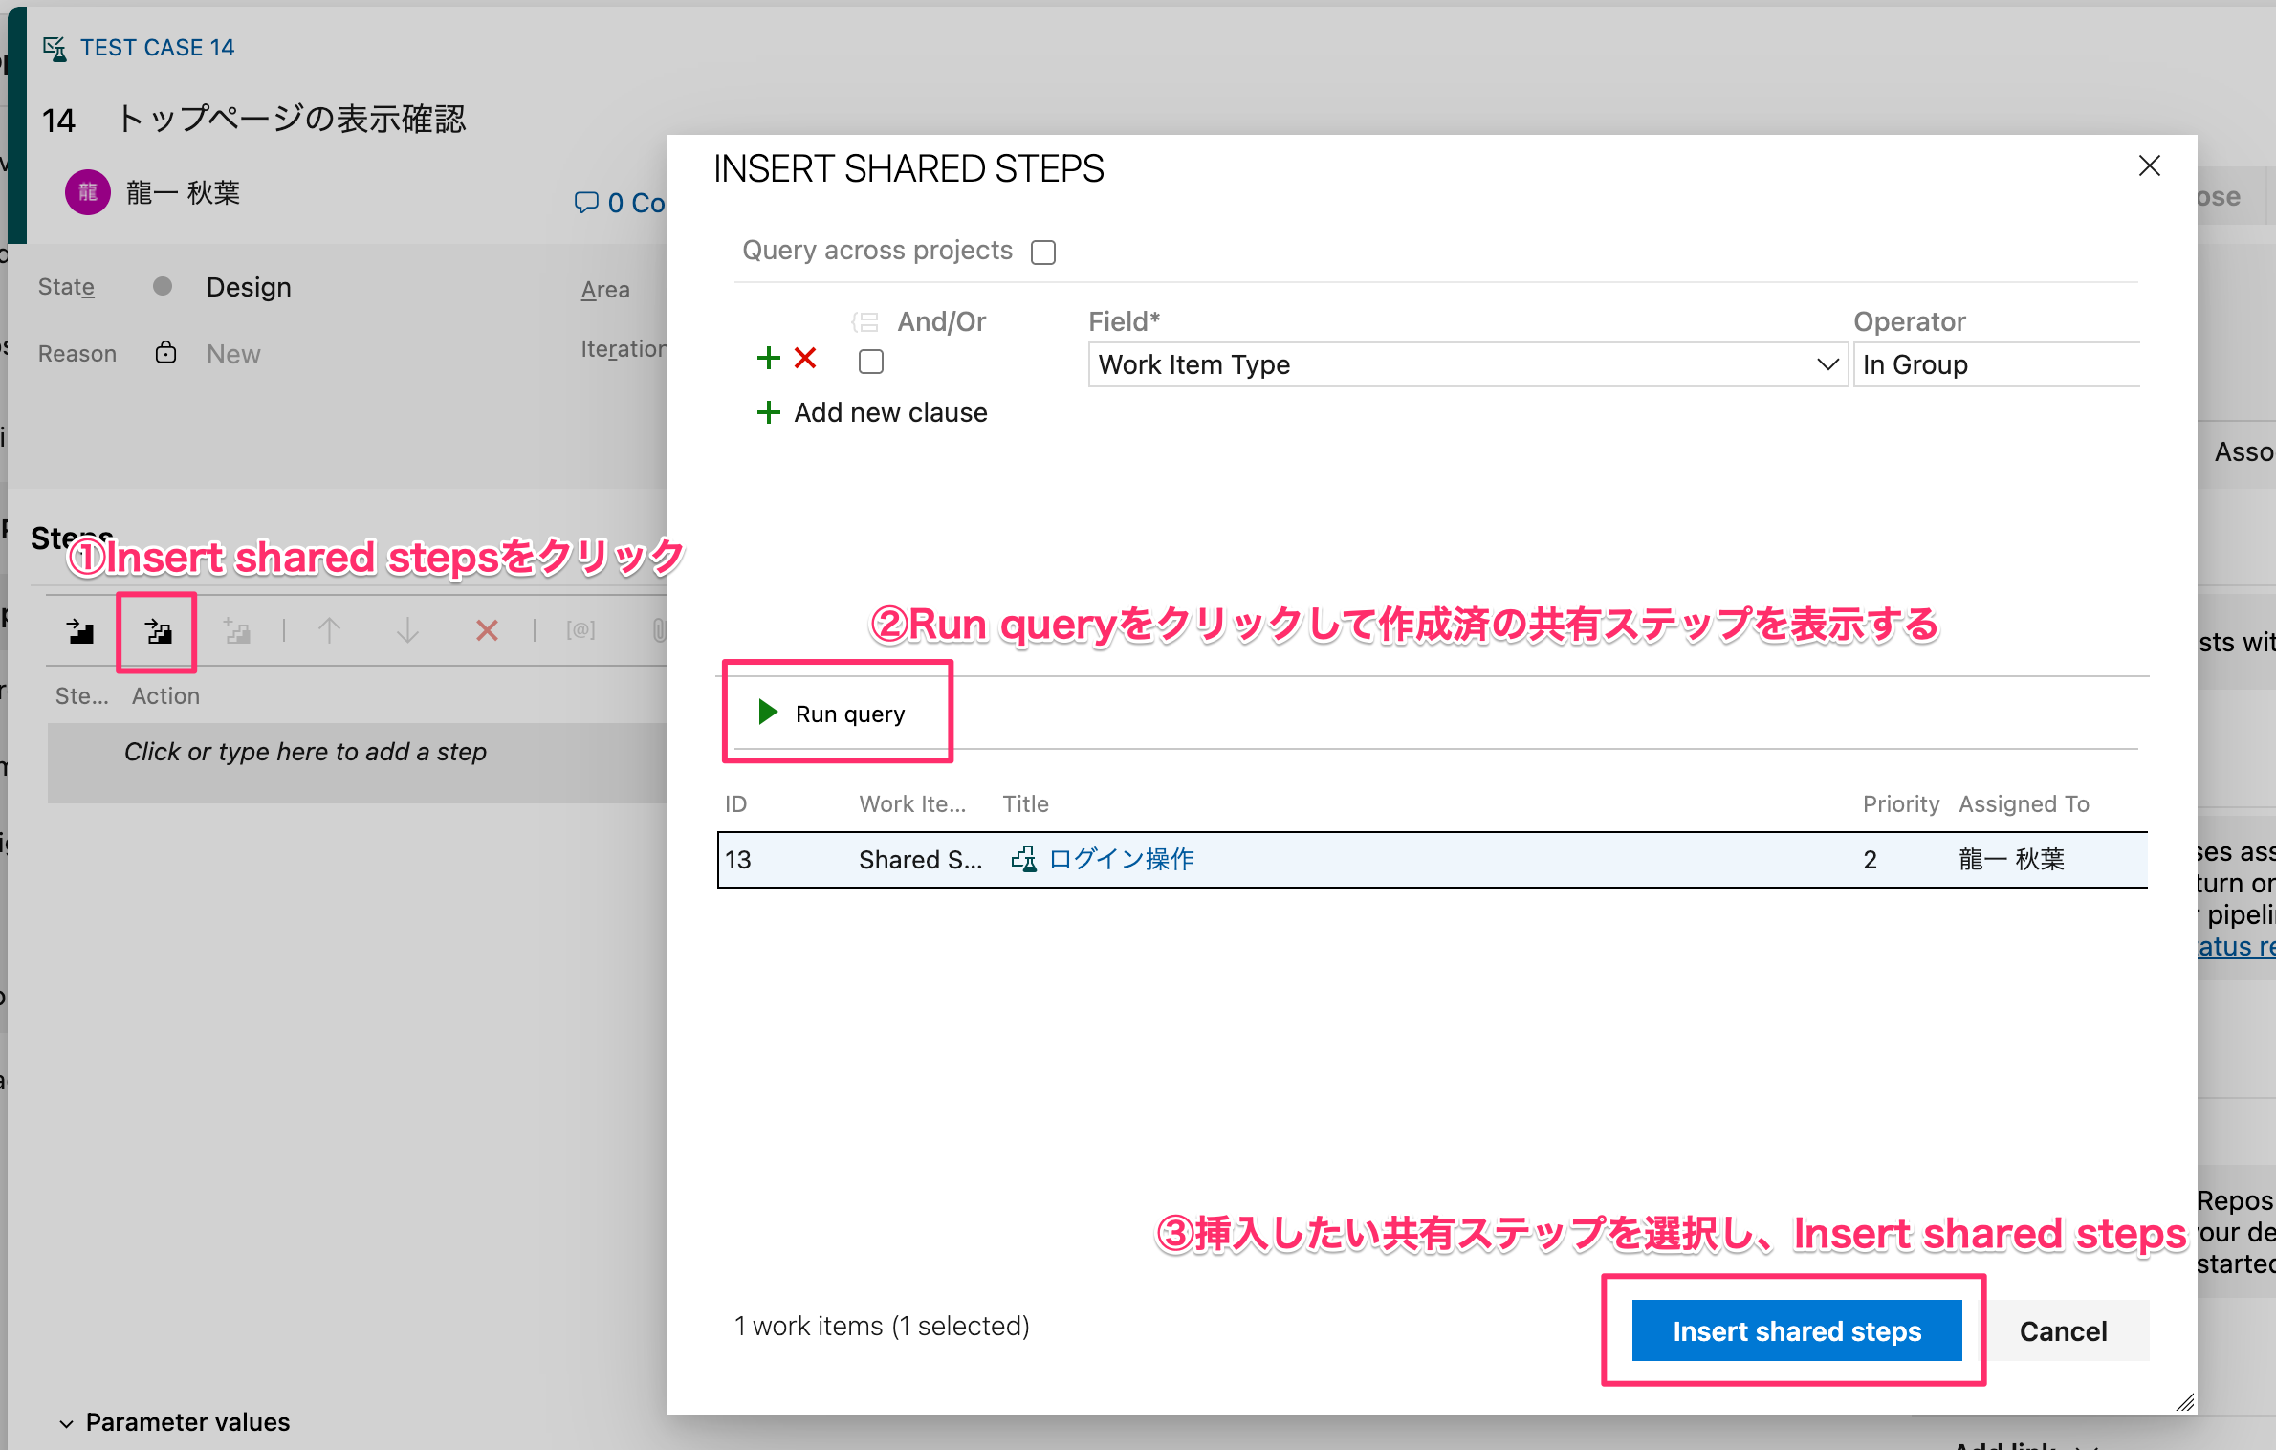This screenshot has height=1450, width=2276.
Task: Click the Move step down arrow
Action: 407,630
